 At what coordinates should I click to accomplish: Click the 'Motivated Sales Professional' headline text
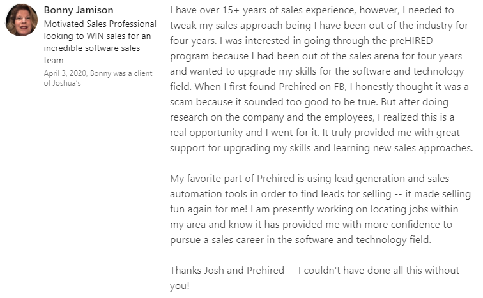[x=100, y=24]
